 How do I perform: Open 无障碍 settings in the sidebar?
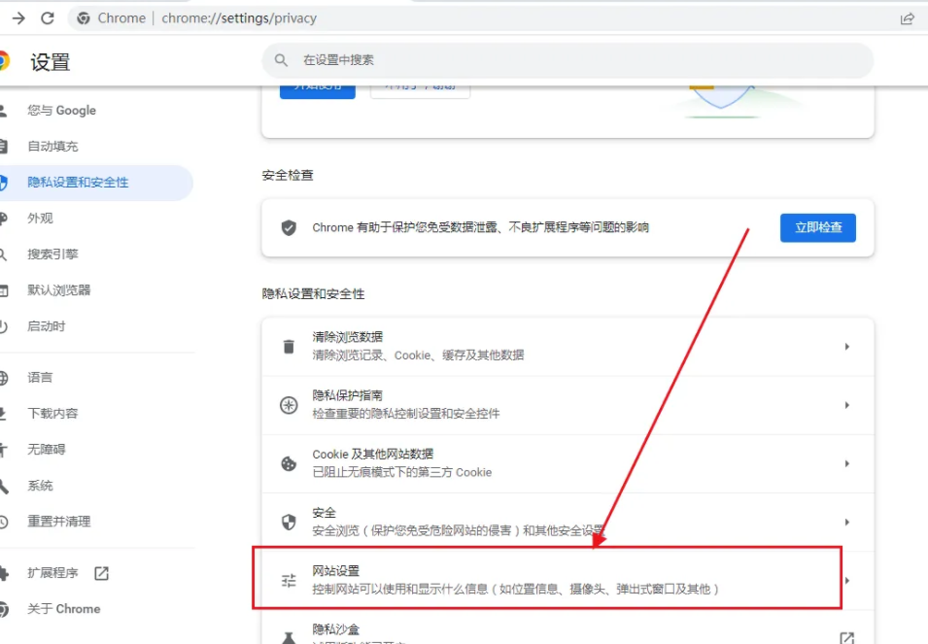[47, 450]
